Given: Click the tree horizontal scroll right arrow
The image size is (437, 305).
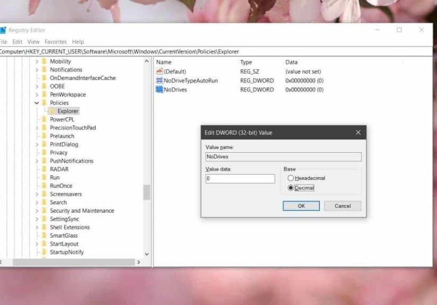Looking at the screenshot, I should (x=138, y=262).
